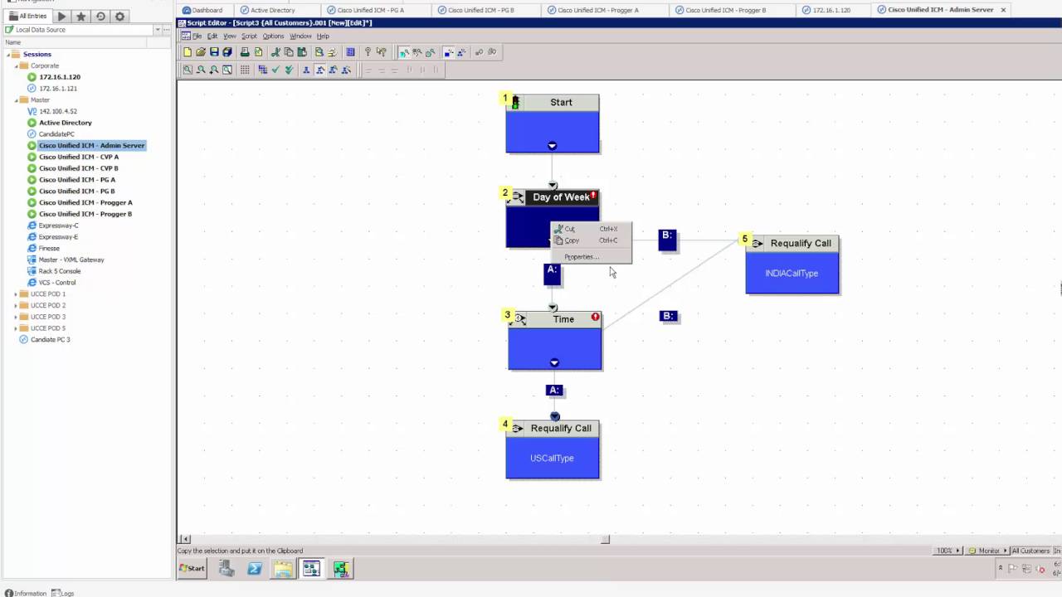Open the blue Palette toolbar icon

(350, 52)
